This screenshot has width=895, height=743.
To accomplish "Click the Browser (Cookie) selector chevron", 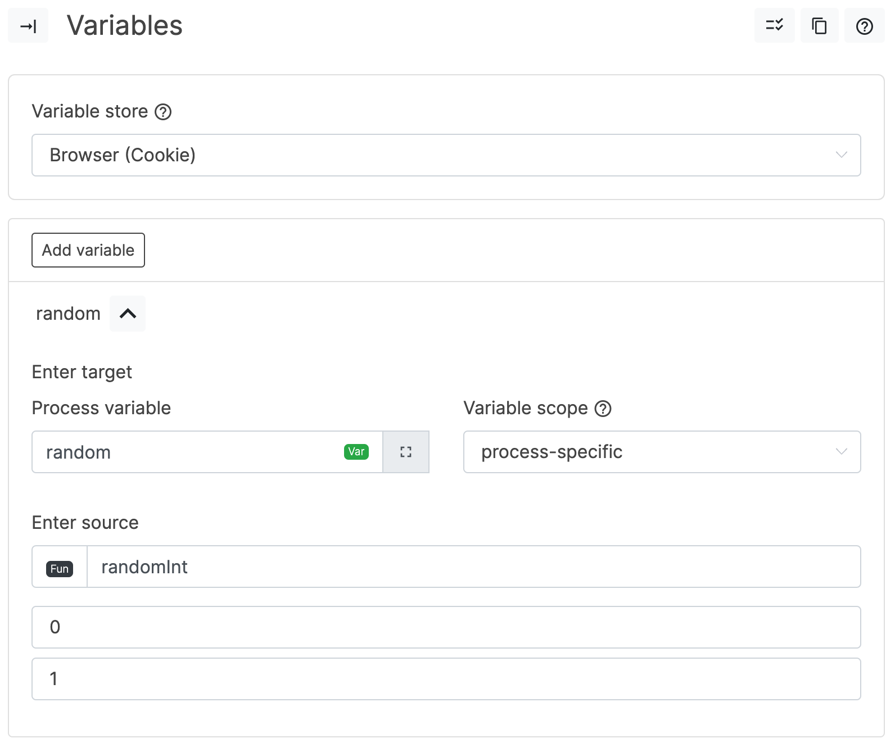I will (841, 155).
